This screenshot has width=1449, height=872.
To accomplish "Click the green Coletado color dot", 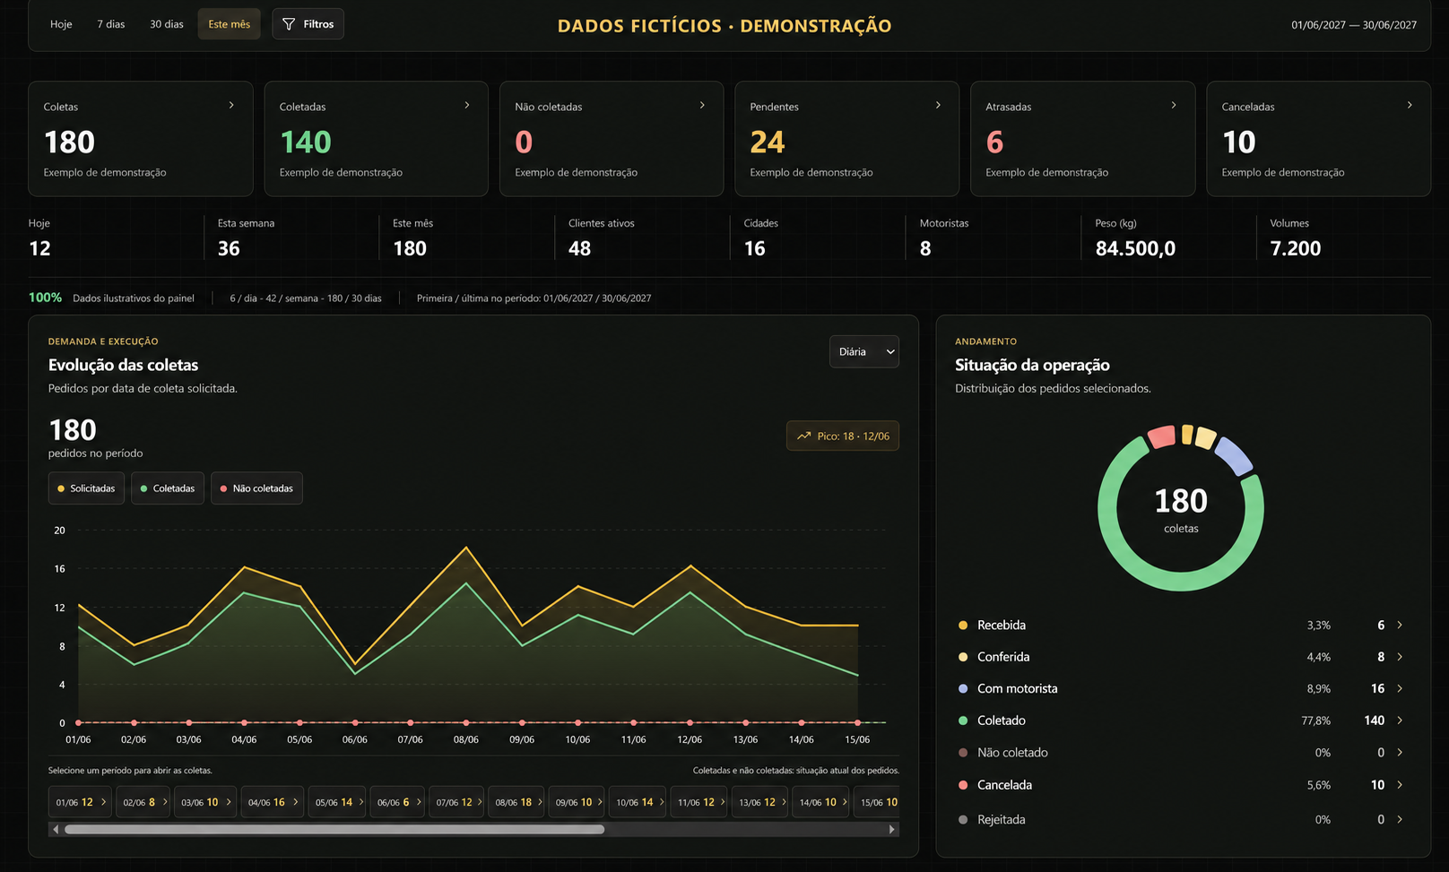I will pyautogui.click(x=963, y=721).
